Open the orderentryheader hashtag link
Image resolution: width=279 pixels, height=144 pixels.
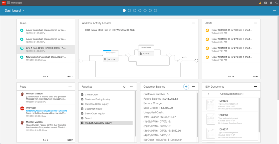point(46,111)
